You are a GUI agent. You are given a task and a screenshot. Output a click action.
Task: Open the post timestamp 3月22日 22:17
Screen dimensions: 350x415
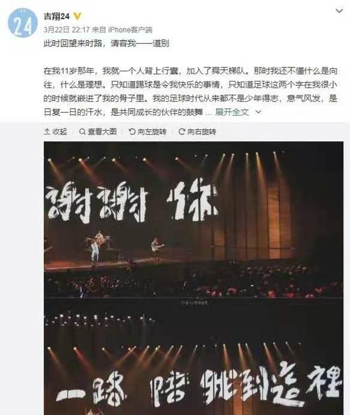click(x=67, y=30)
